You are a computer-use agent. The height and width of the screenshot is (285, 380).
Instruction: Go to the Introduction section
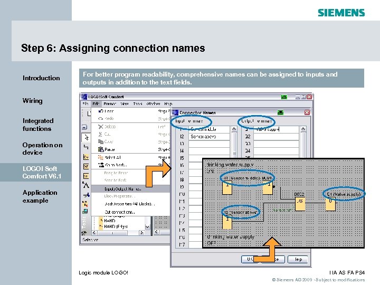coord(41,78)
